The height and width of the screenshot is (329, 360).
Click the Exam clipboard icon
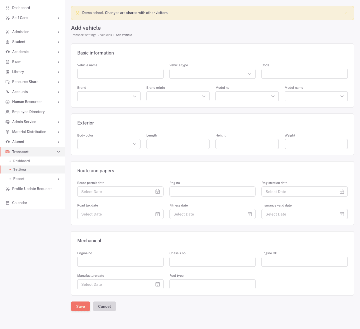(7, 62)
